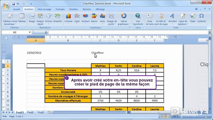This screenshot has width=213, height=120.
Task: Click the Select All corner button
Action: [5, 38]
